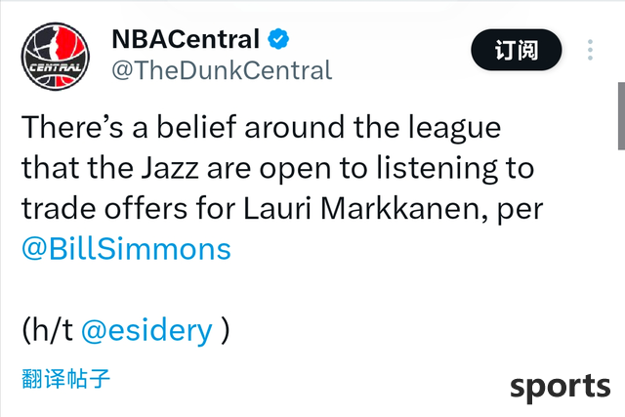Translate the post via 翻译帖子
Viewport: 625px width, 417px height.
click(x=65, y=378)
